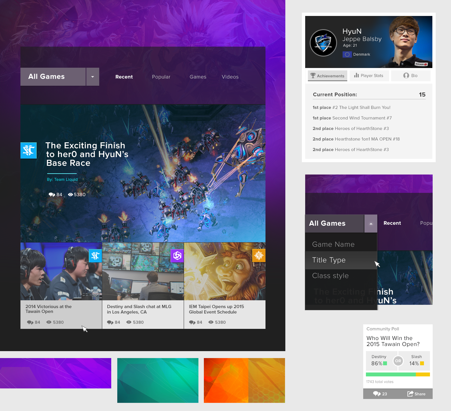This screenshot has width=451, height=411.
Task: Click the 1743 total votes text
Action: point(380,382)
